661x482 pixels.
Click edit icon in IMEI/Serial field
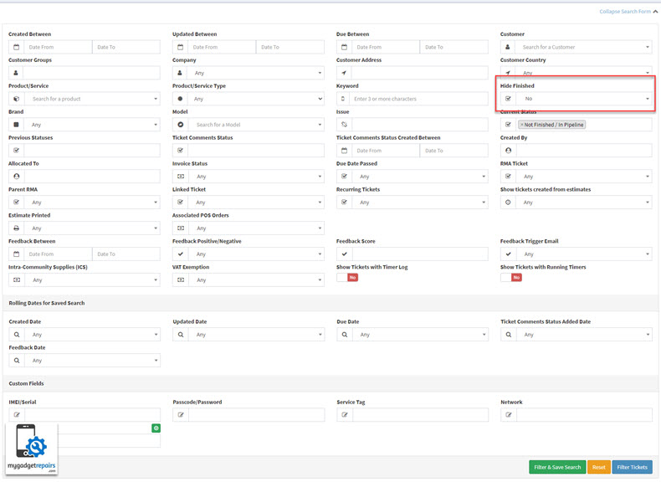[17, 414]
